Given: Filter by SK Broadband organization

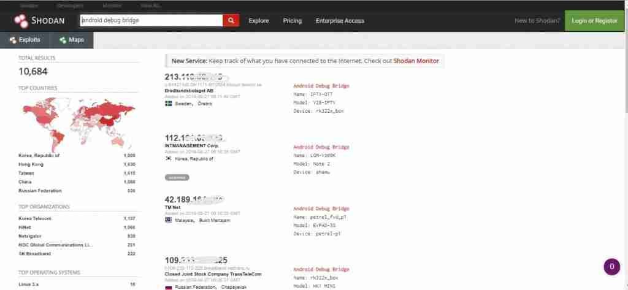Looking at the screenshot, I should click(x=34, y=254).
